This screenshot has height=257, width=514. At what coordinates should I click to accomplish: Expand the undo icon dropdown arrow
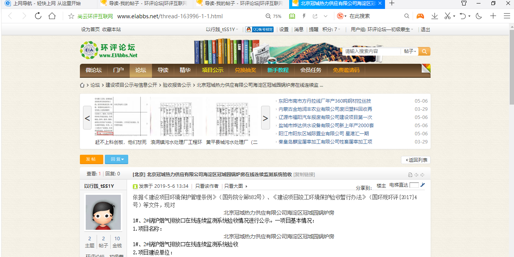coord(469,16)
